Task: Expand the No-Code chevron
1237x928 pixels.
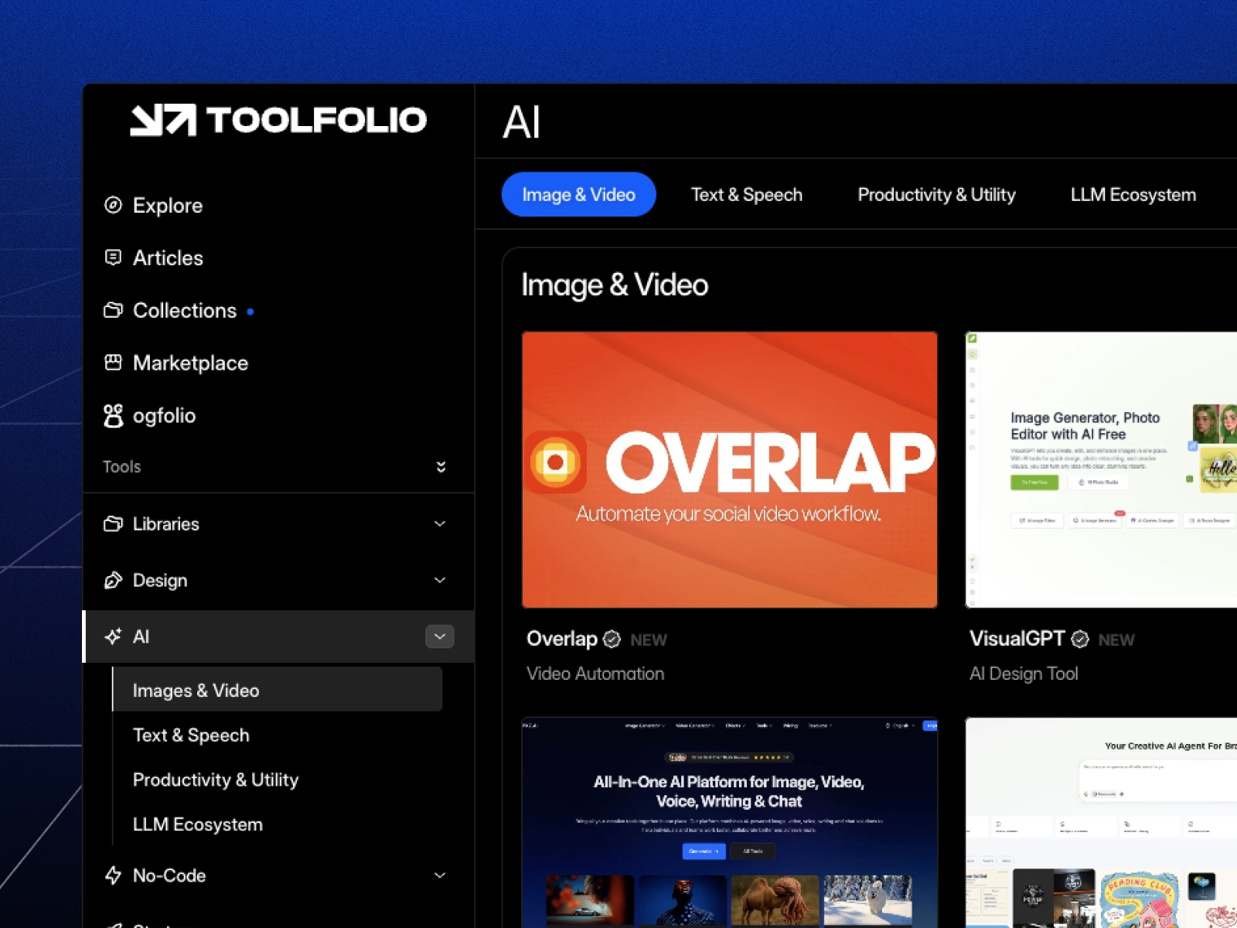Action: click(x=440, y=875)
